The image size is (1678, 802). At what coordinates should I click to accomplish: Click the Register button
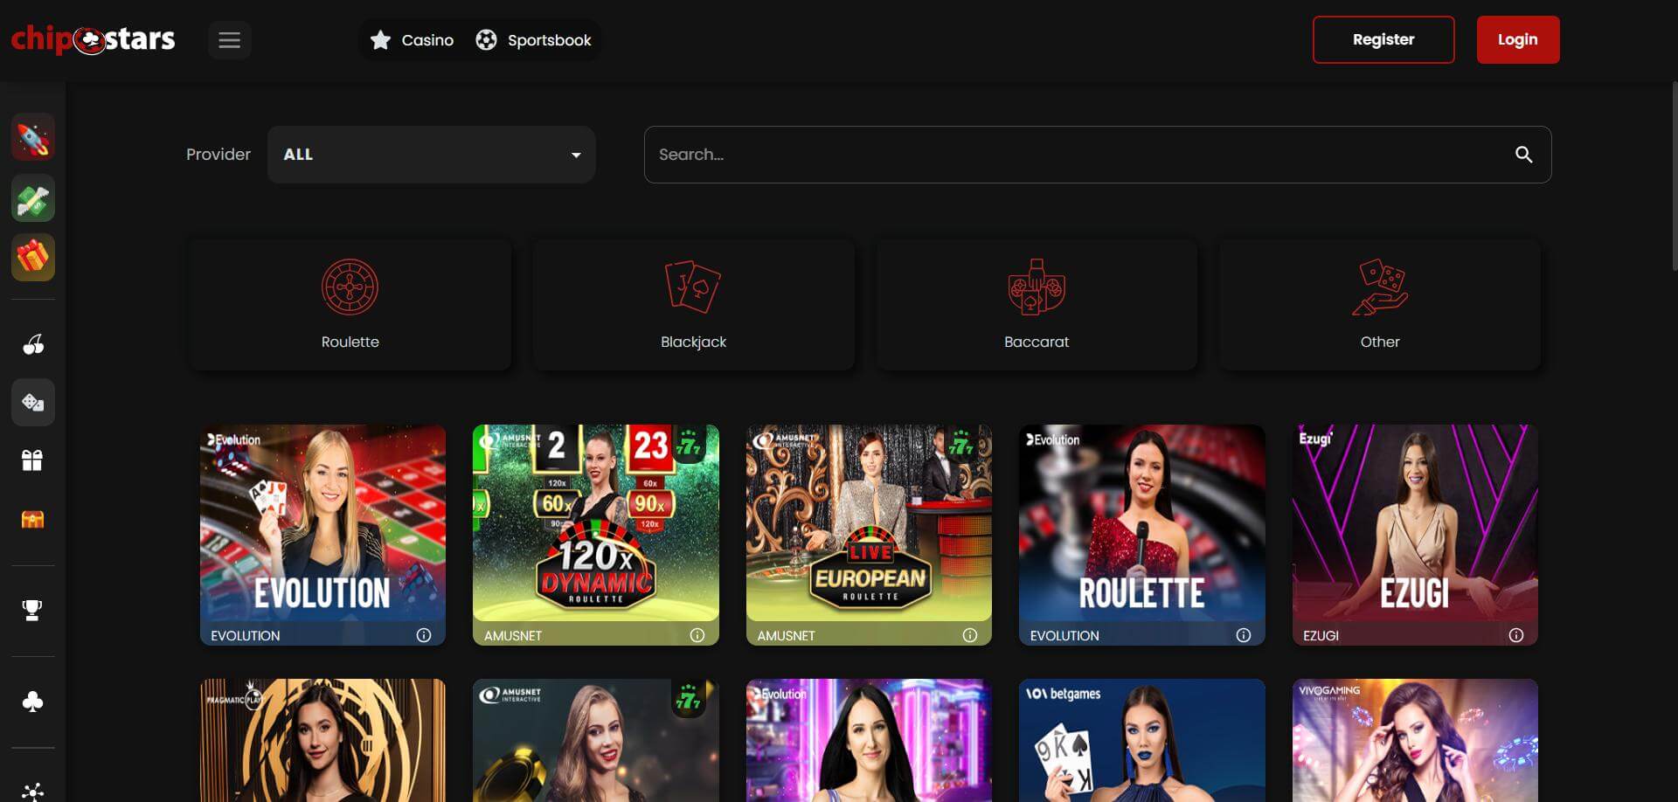point(1383,39)
